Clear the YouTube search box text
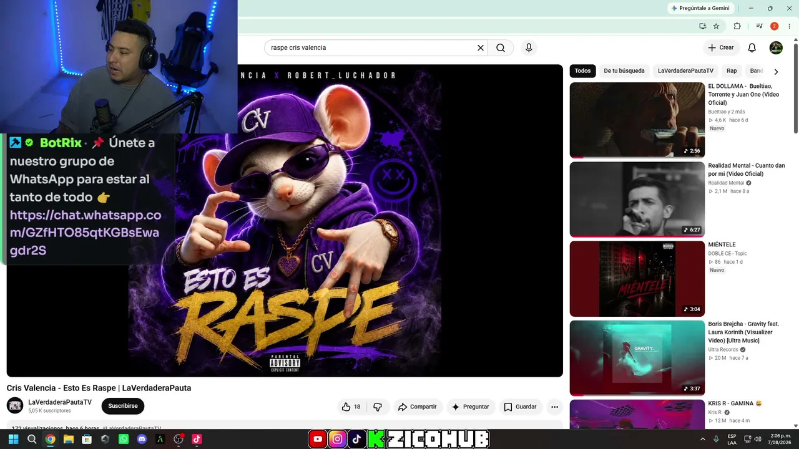Image resolution: width=799 pixels, height=449 pixels. click(x=481, y=48)
